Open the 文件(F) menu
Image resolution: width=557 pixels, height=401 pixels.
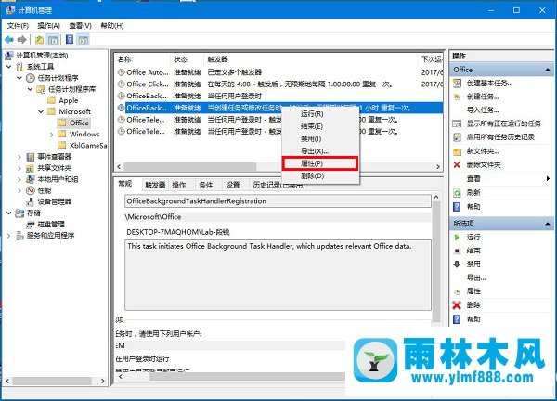(x=18, y=26)
